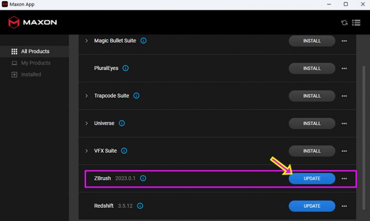This screenshot has height=221, width=370.
Task: Open the Installed section
Action: tap(31, 75)
